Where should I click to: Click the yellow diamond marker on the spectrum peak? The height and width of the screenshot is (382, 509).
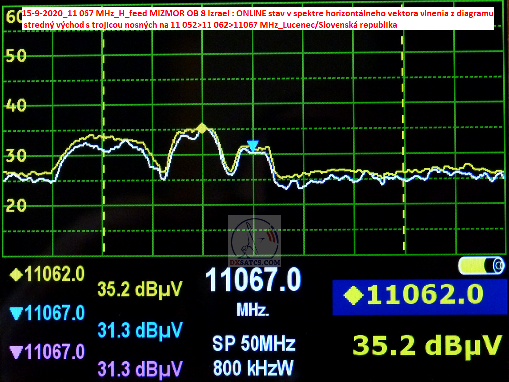pos(202,128)
